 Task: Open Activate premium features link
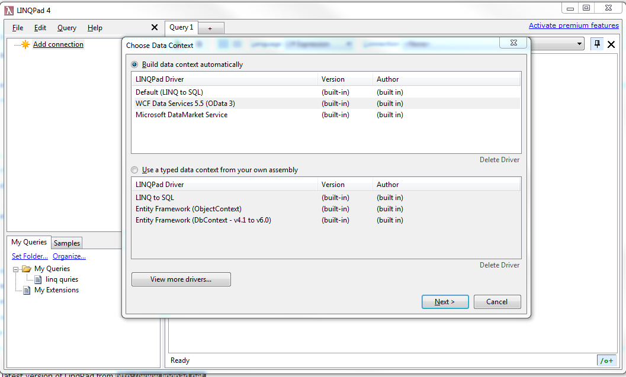[573, 25]
